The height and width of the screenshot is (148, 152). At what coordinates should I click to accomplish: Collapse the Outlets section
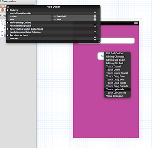pos(8,10)
